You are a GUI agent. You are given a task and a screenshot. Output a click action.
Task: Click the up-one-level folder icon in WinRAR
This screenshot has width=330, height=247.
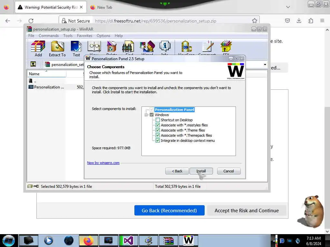tap(33, 64)
